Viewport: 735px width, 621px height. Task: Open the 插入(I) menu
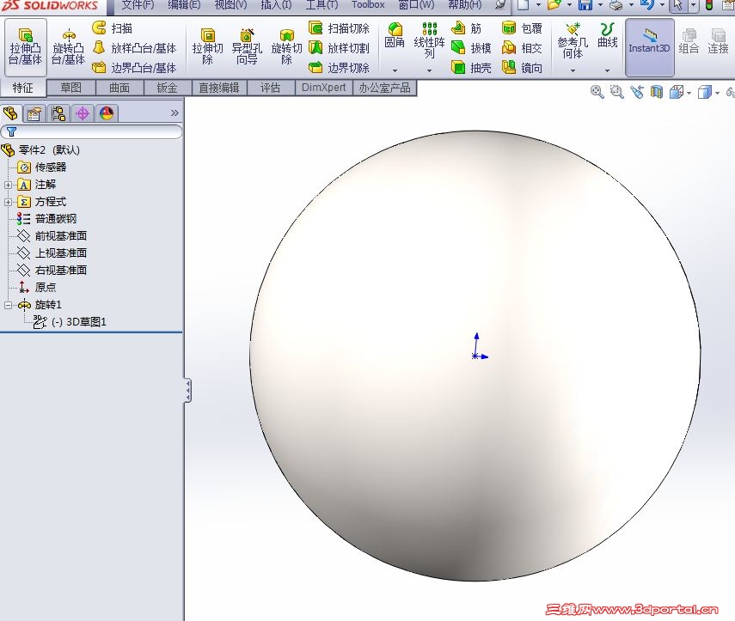276,4
